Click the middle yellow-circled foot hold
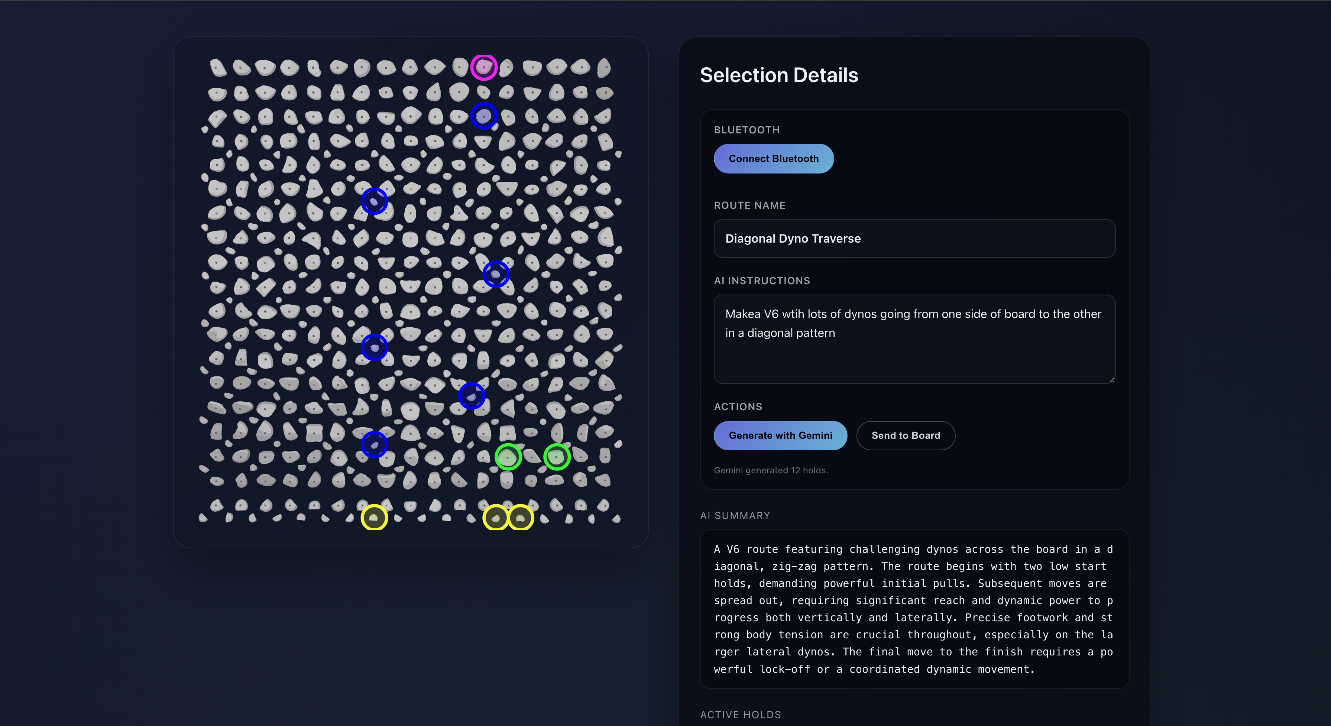 496,517
